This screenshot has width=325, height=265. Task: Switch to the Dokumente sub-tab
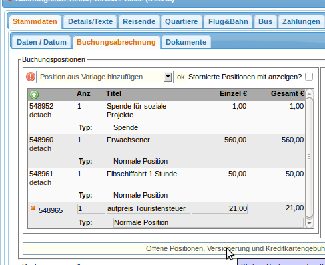pyautogui.click(x=186, y=42)
